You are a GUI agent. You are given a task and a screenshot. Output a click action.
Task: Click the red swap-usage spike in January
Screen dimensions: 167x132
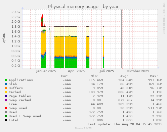42,20
